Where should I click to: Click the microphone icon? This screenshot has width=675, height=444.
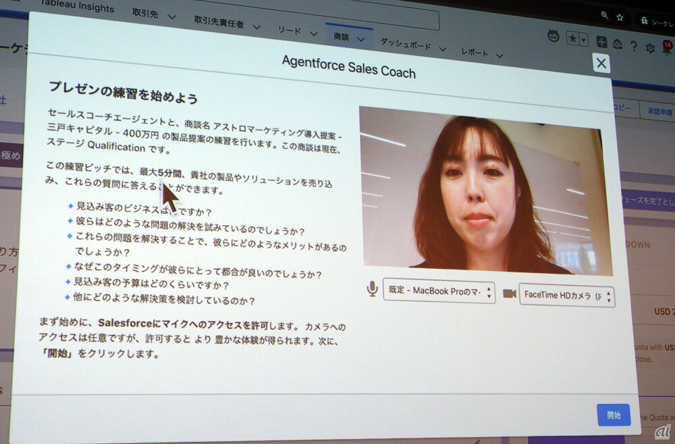tap(372, 289)
